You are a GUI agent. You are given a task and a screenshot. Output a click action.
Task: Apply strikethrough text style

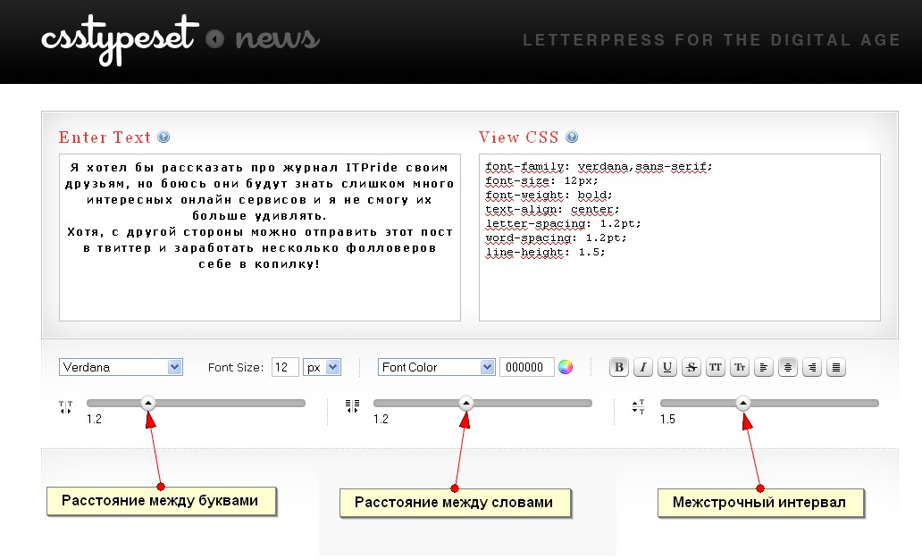(x=691, y=367)
